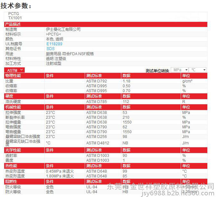Click the 机械性能 section header
216x197 pixels.
click(13, 107)
